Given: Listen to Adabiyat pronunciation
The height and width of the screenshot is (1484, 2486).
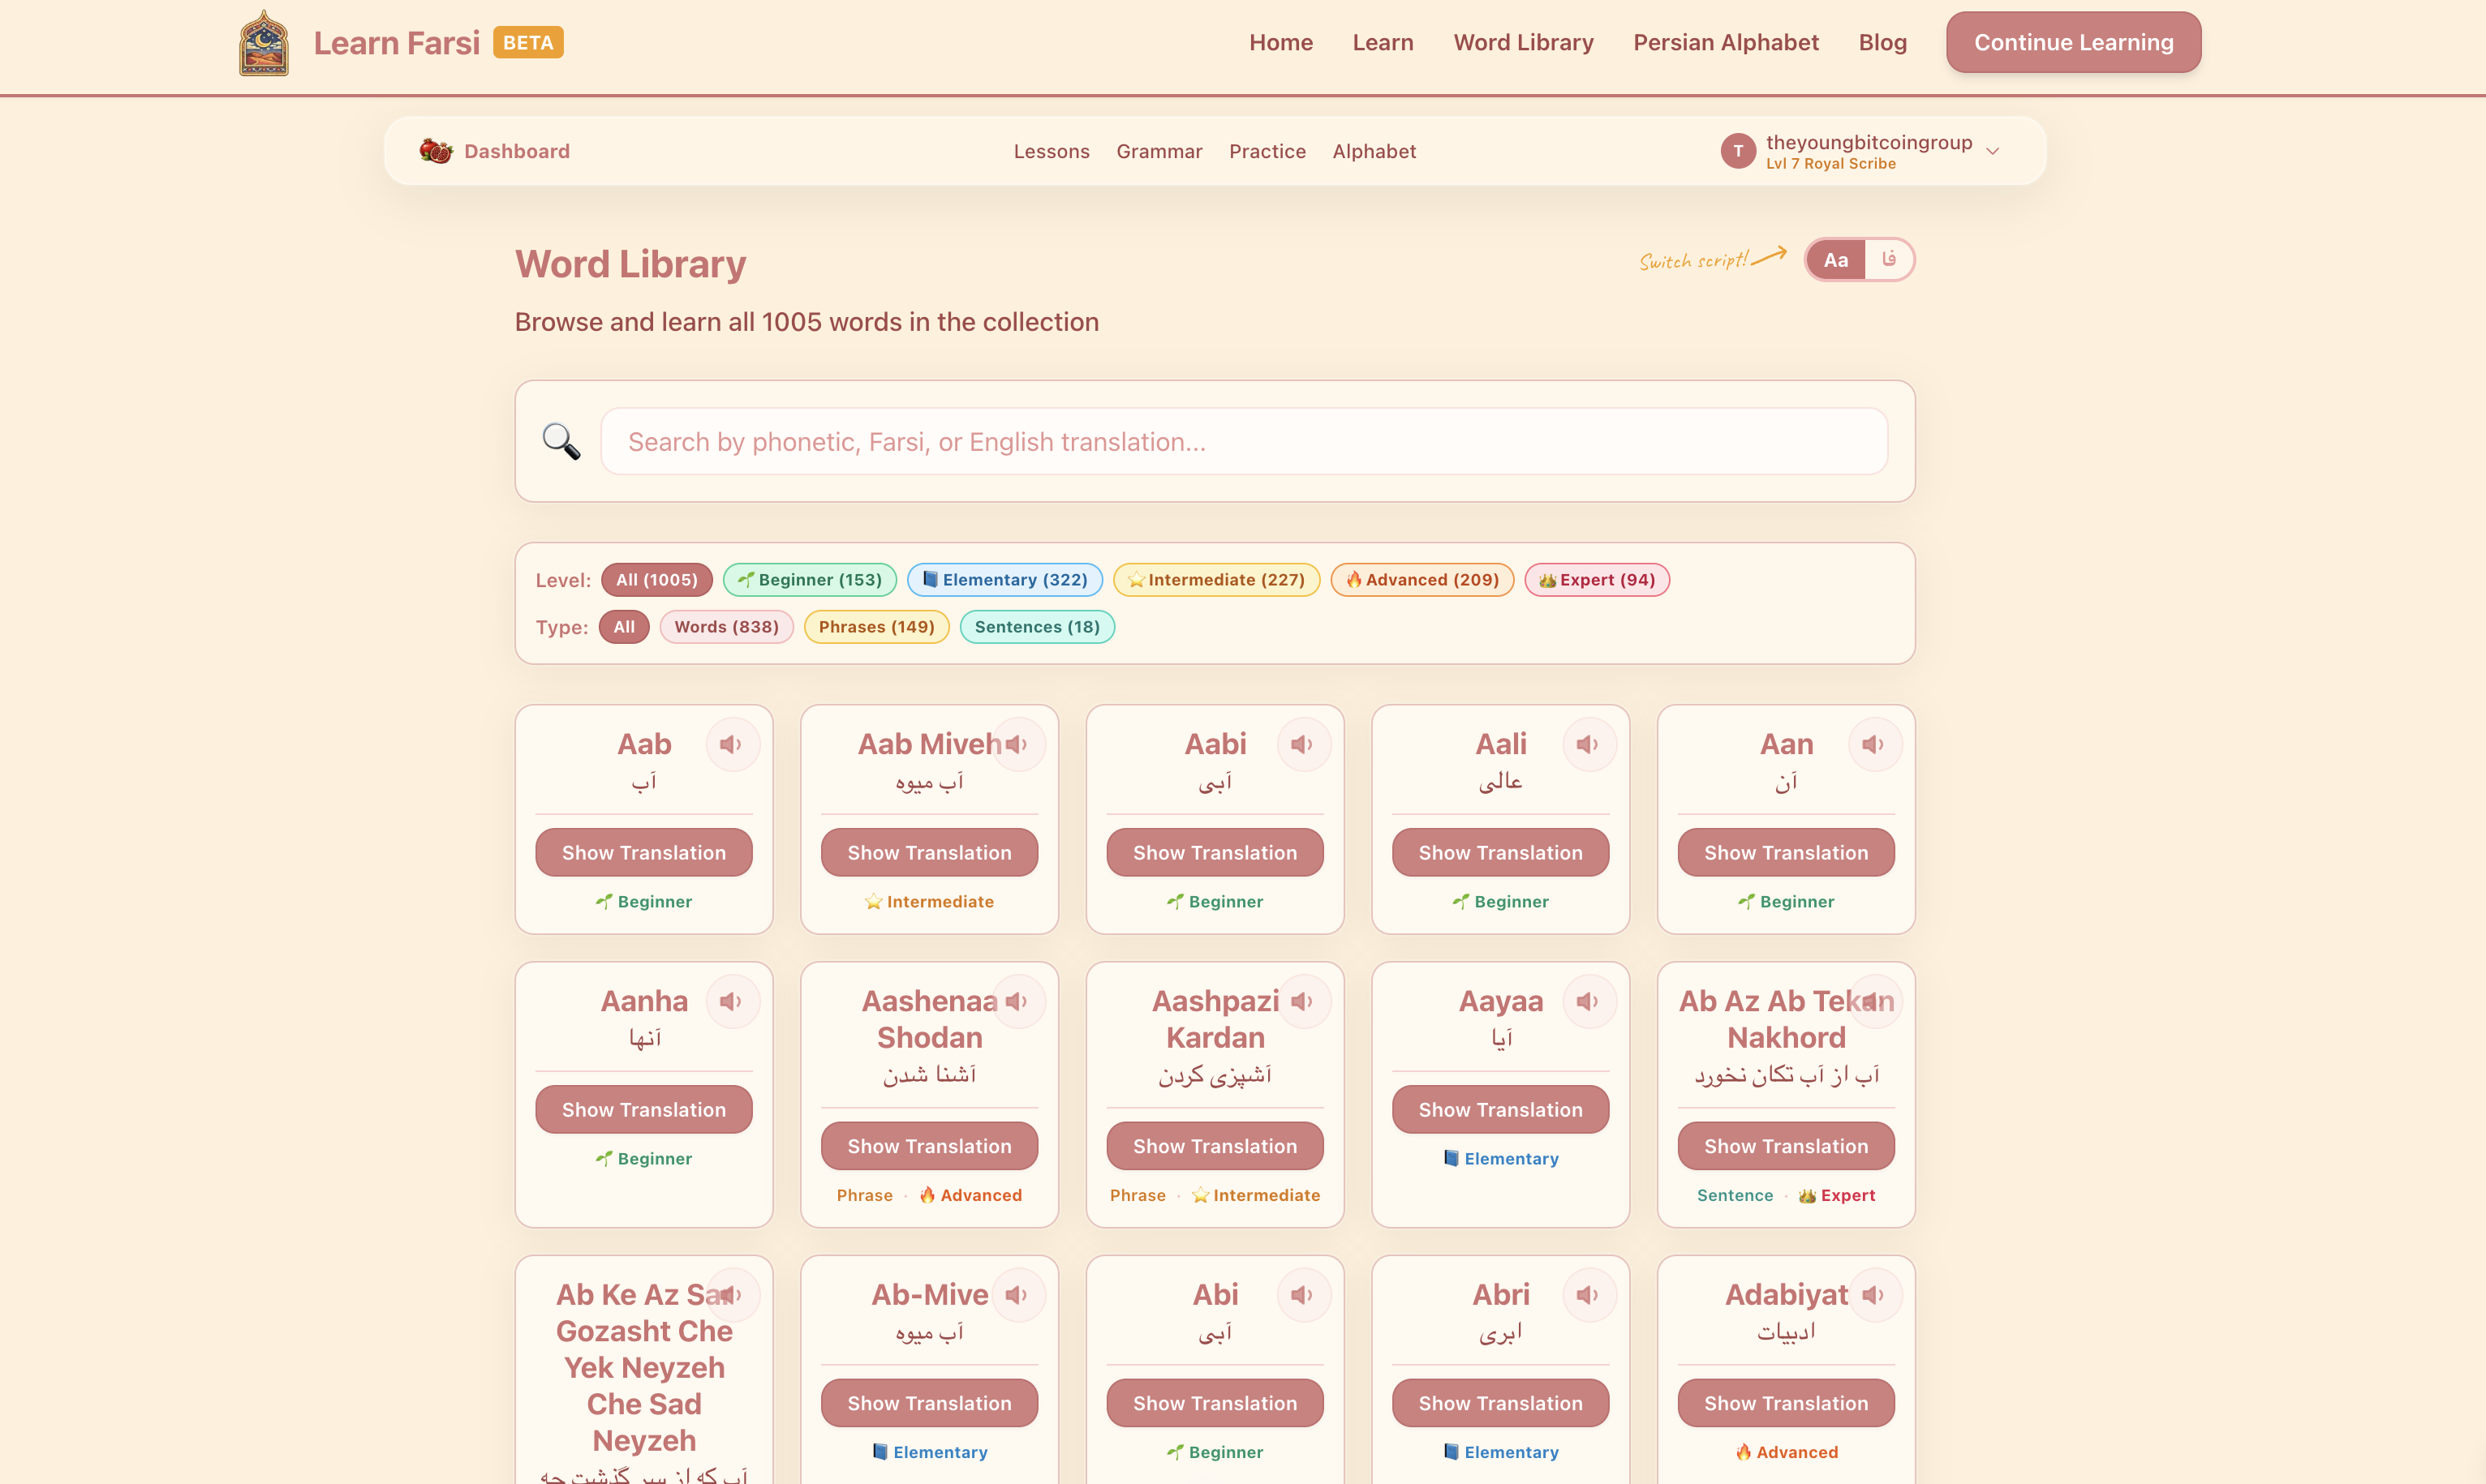Looking at the screenshot, I should point(1873,1294).
